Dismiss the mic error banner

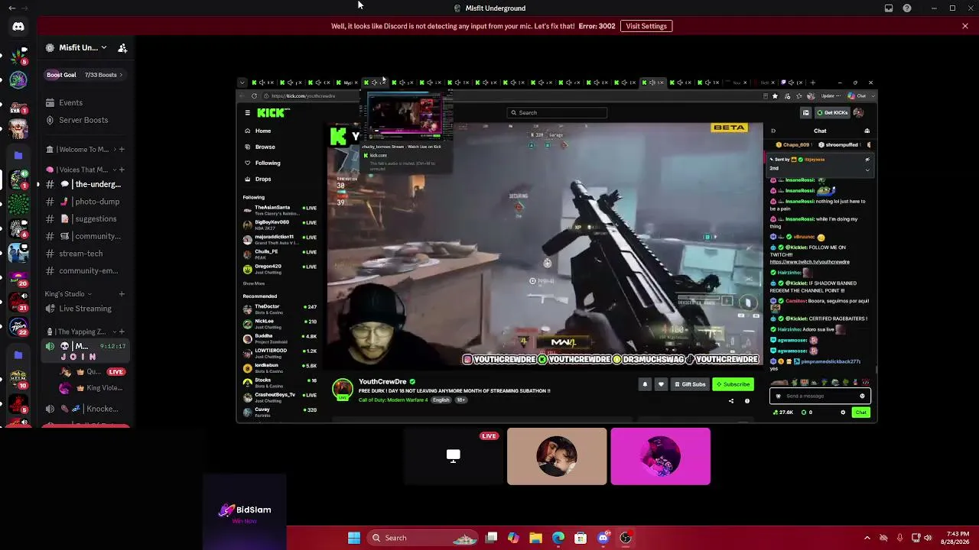coord(965,26)
